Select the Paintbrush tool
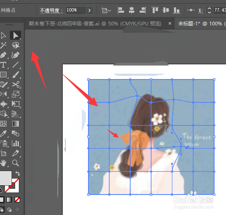 click(x=16, y=75)
